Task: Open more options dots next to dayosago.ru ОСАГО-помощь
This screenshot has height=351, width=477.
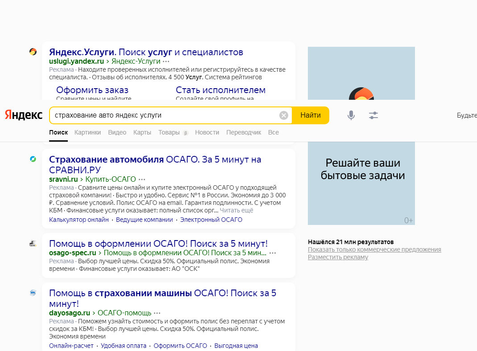Action: (x=157, y=313)
